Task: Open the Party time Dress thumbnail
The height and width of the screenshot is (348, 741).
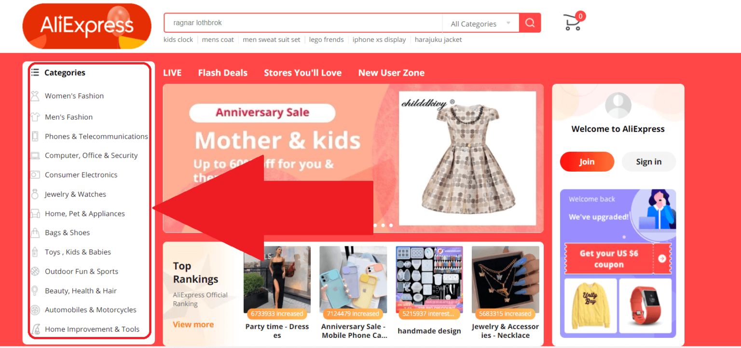Action: [x=277, y=280]
